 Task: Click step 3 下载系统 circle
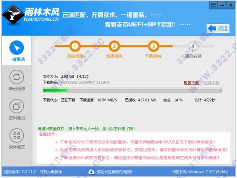(154, 46)
